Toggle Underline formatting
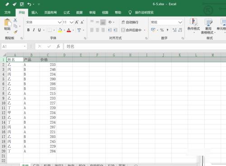Image resolution: width=226 pixels, height=166 pixels. [39, 30]
